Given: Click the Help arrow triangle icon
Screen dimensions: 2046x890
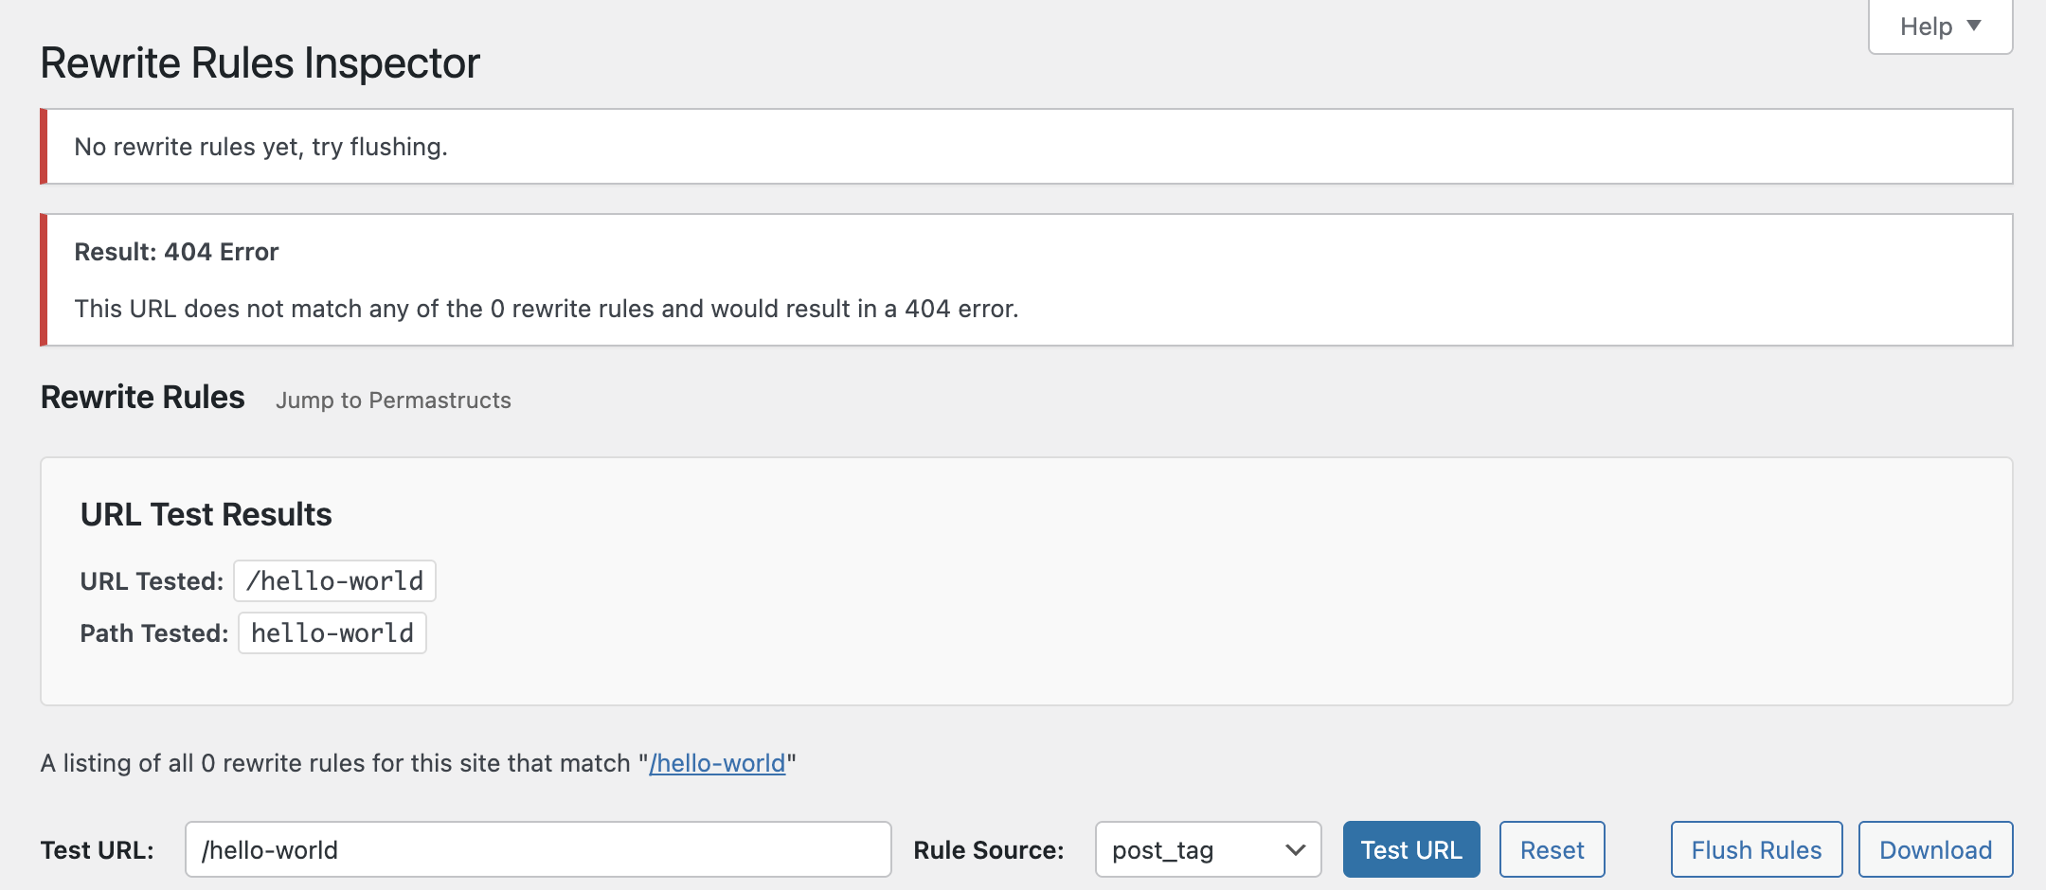Looking at the screenshot, I should (1974, 26).
